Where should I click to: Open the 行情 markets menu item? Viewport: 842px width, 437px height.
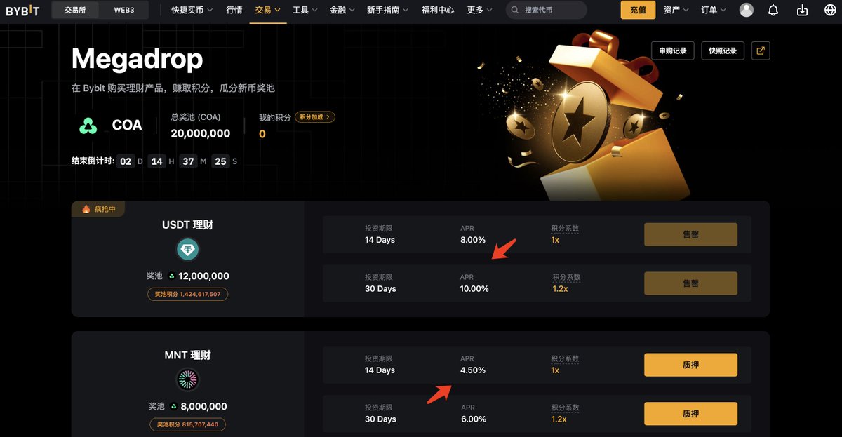[x=234, y=10]
